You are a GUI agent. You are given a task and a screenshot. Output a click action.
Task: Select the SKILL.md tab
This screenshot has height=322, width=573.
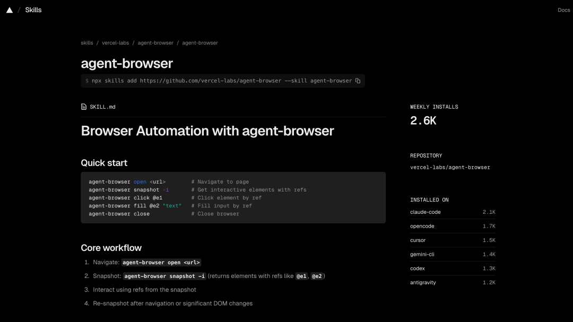98,107
